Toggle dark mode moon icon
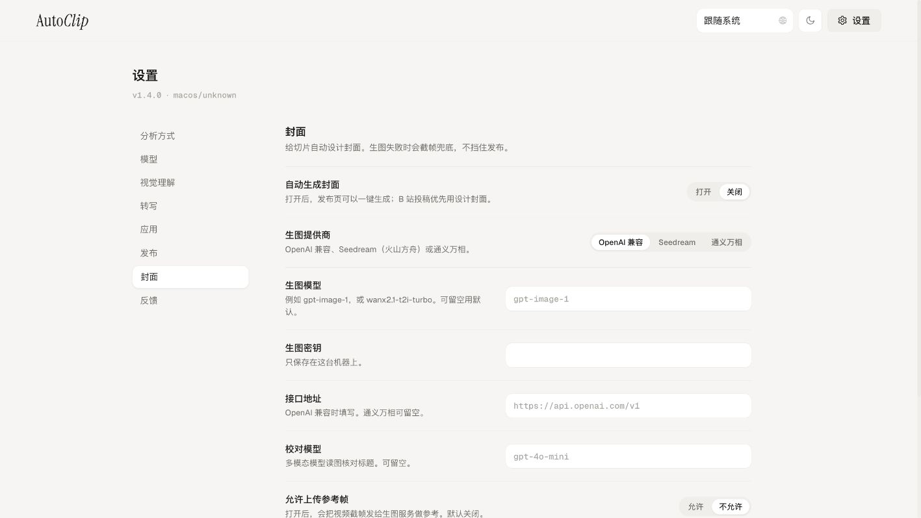921x518 pixels. [810, 21]
